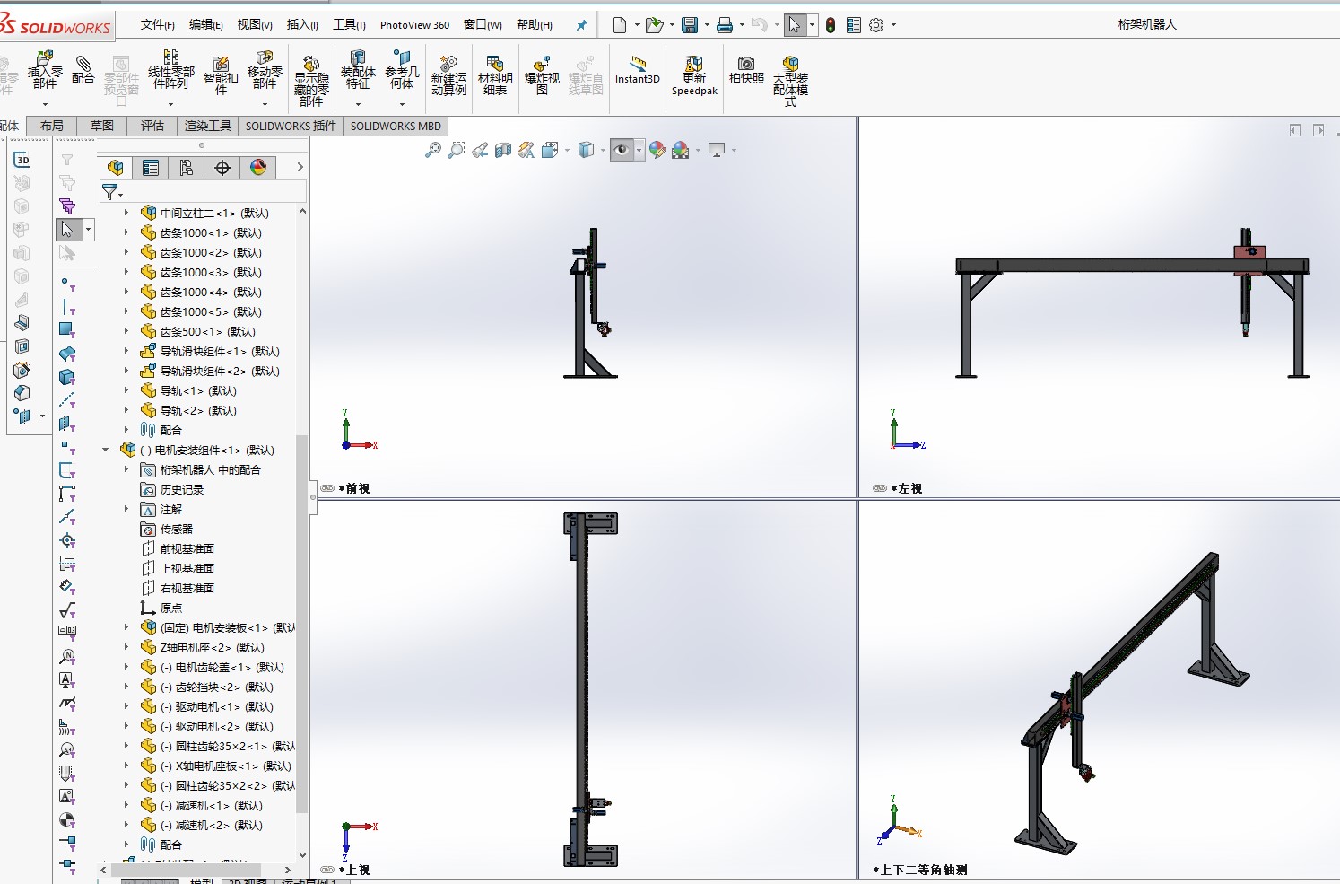Open the PhotoView 360 menu

414,25
